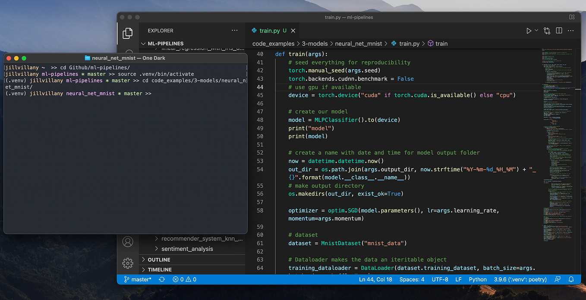Click the notifications bell in status bar
Viewport: 586px width, 300px height.
pyautogui.click(x=571, y=279)
